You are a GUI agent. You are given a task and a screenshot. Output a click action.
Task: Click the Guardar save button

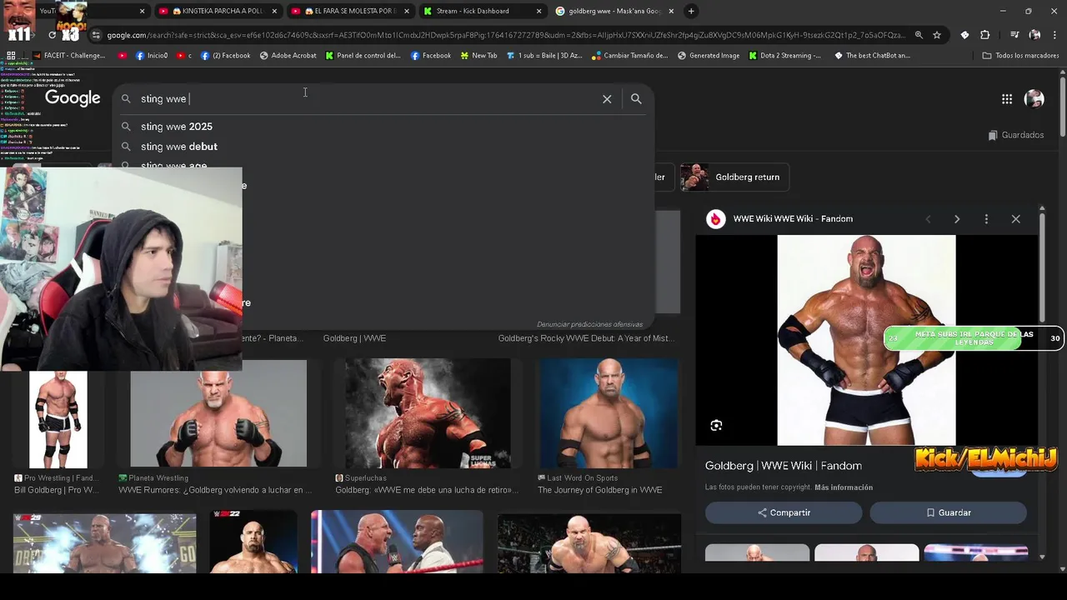(948, 512)
